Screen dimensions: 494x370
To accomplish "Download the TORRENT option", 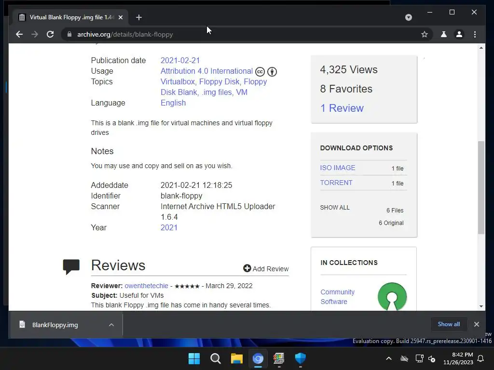I will click(x=336, y=183).
